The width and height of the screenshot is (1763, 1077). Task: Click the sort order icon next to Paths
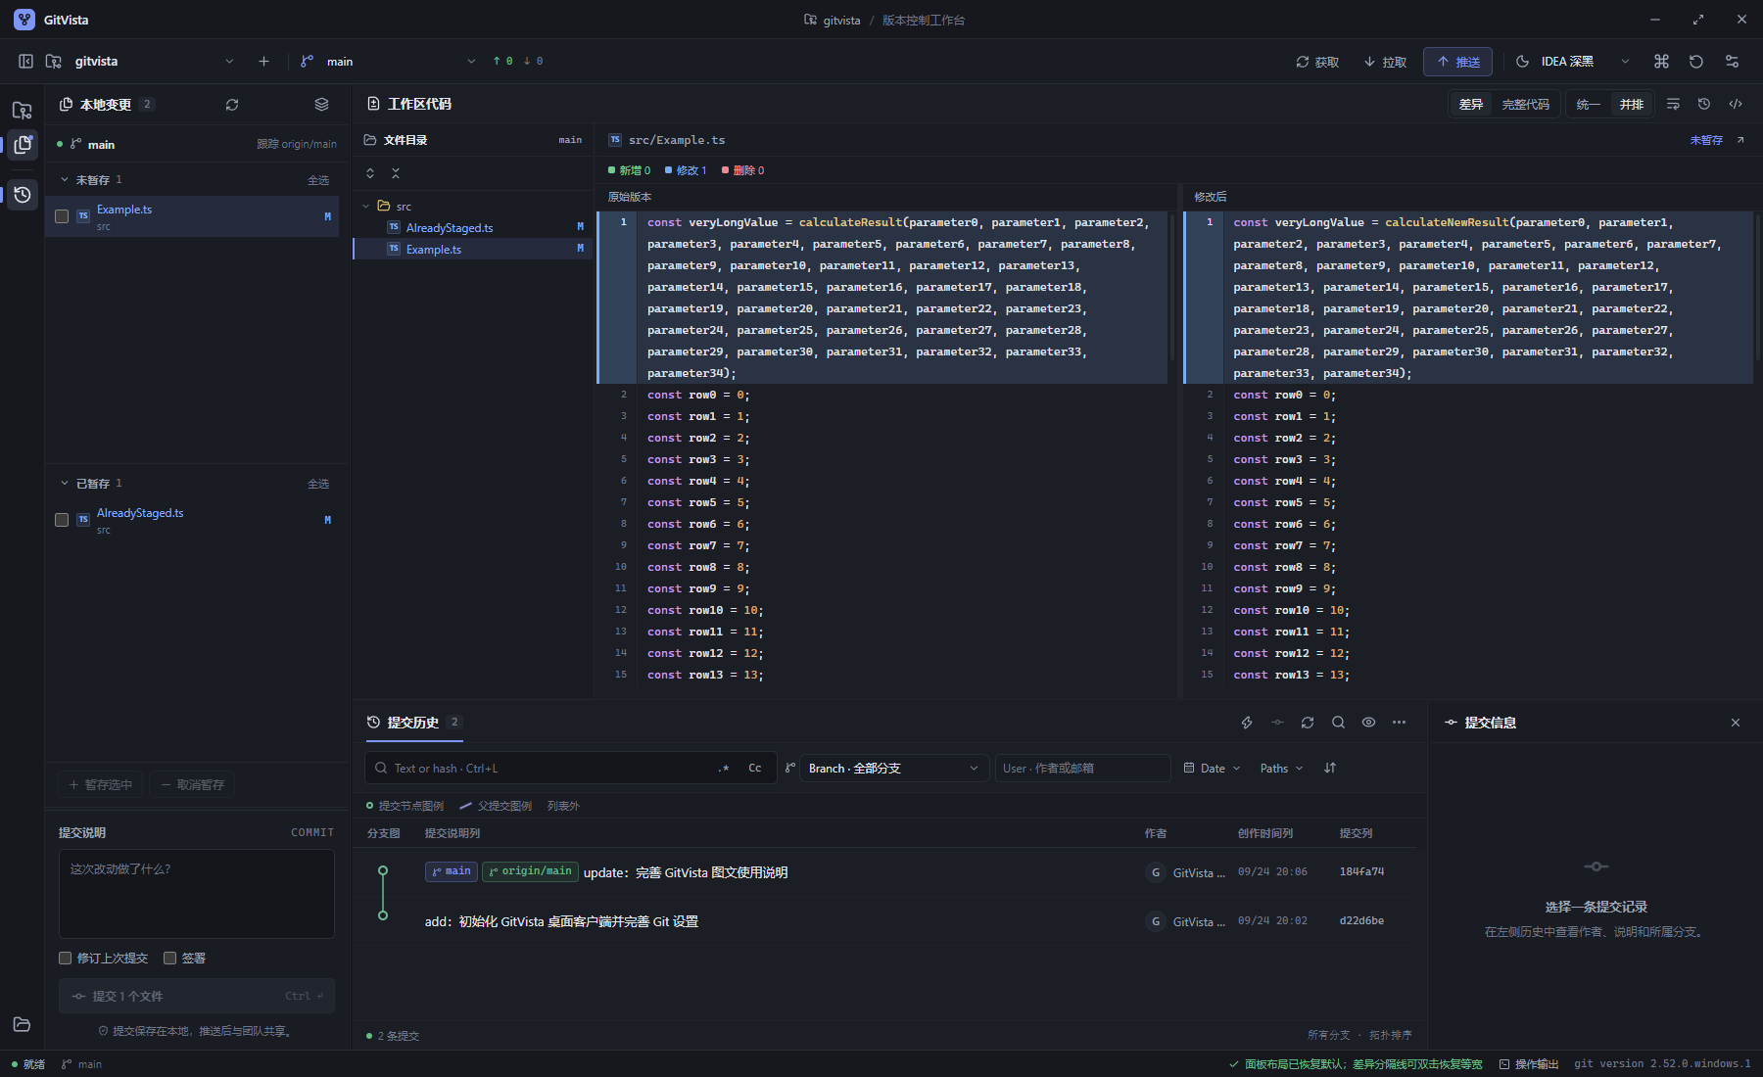[x=1330, y=768]
